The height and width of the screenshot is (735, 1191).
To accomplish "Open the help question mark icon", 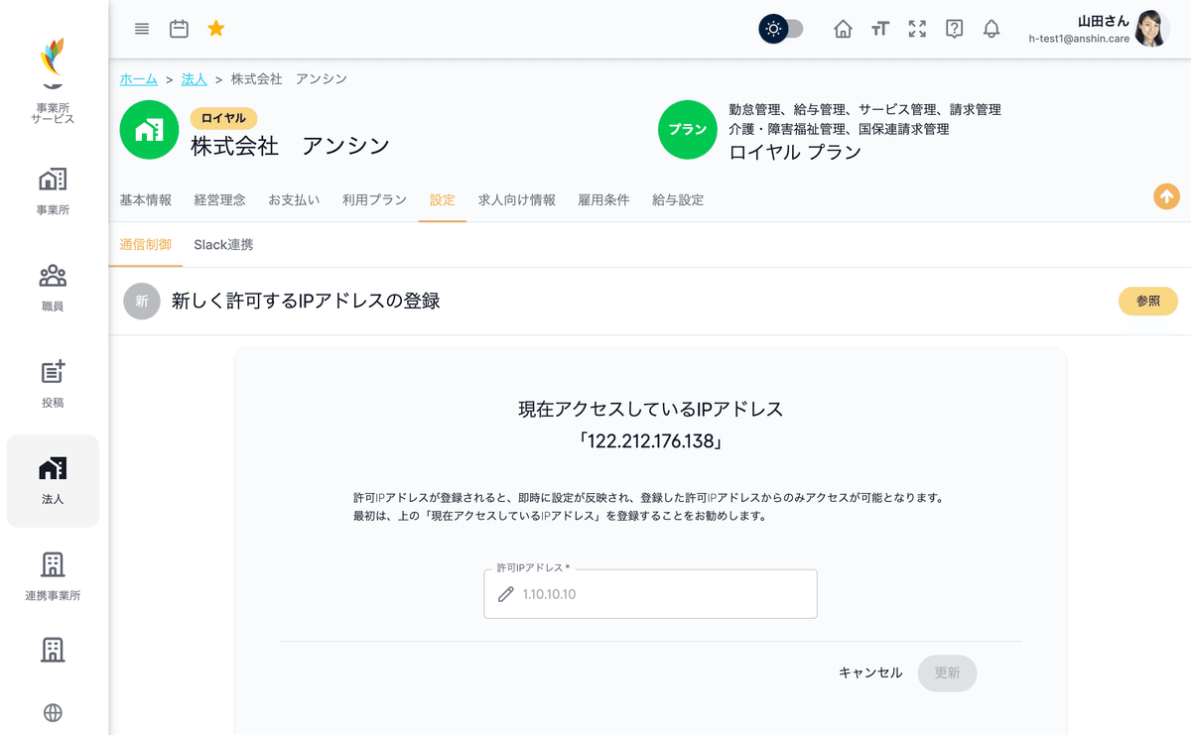I will coord(954,29).
